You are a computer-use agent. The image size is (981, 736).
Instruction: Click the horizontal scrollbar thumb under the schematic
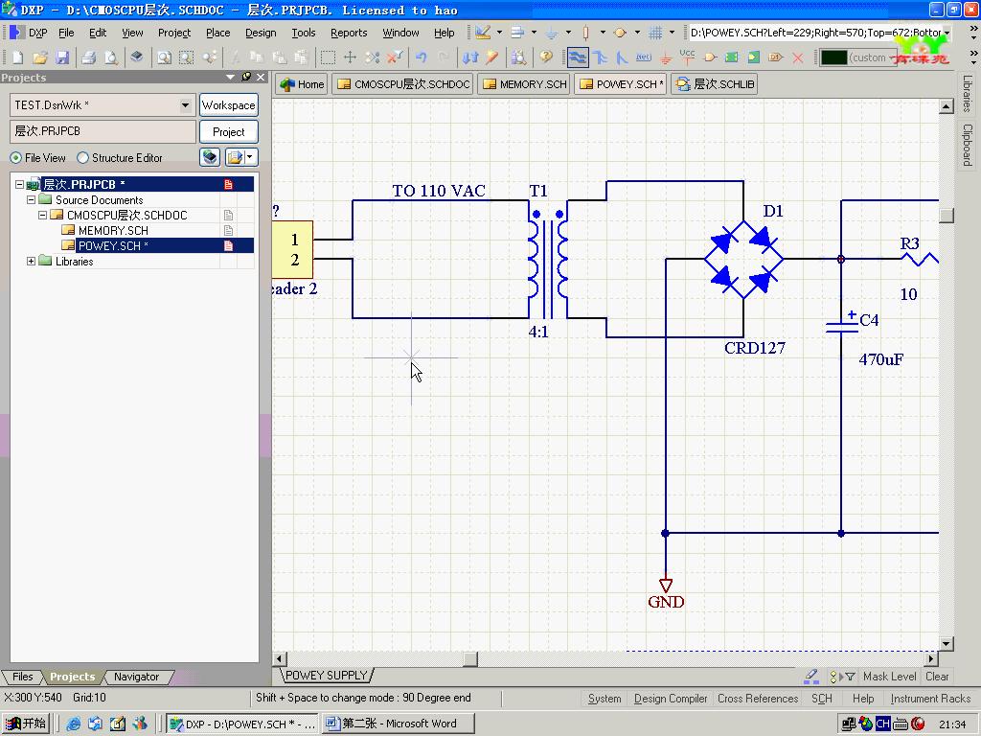469,659
